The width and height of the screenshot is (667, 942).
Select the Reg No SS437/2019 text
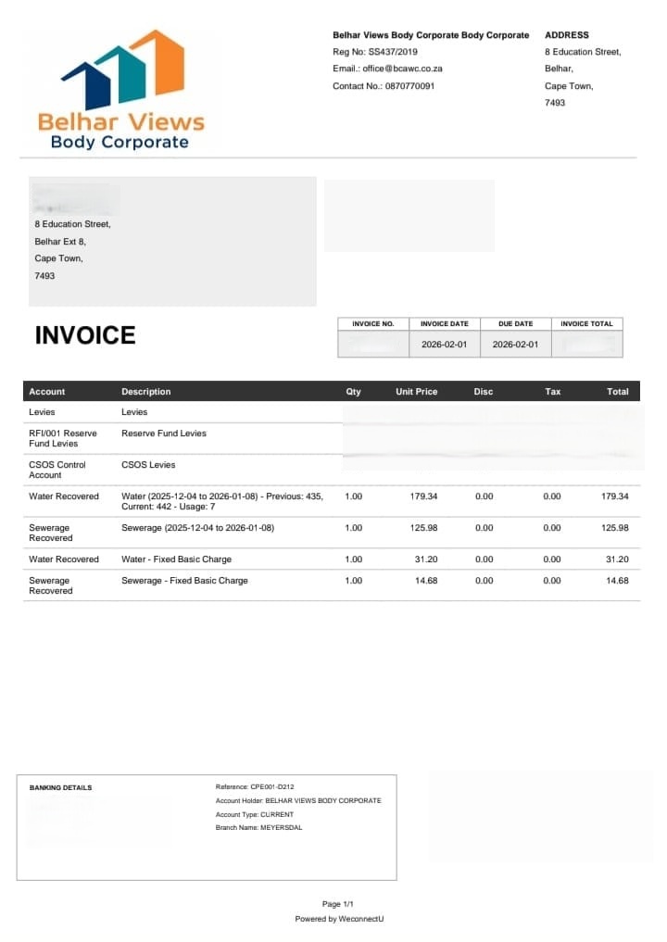pyautogui.click(x=375, y=52)
